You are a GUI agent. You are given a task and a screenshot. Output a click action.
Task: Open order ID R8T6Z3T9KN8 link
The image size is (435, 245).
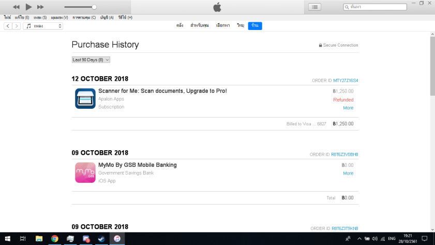(345, 228)
